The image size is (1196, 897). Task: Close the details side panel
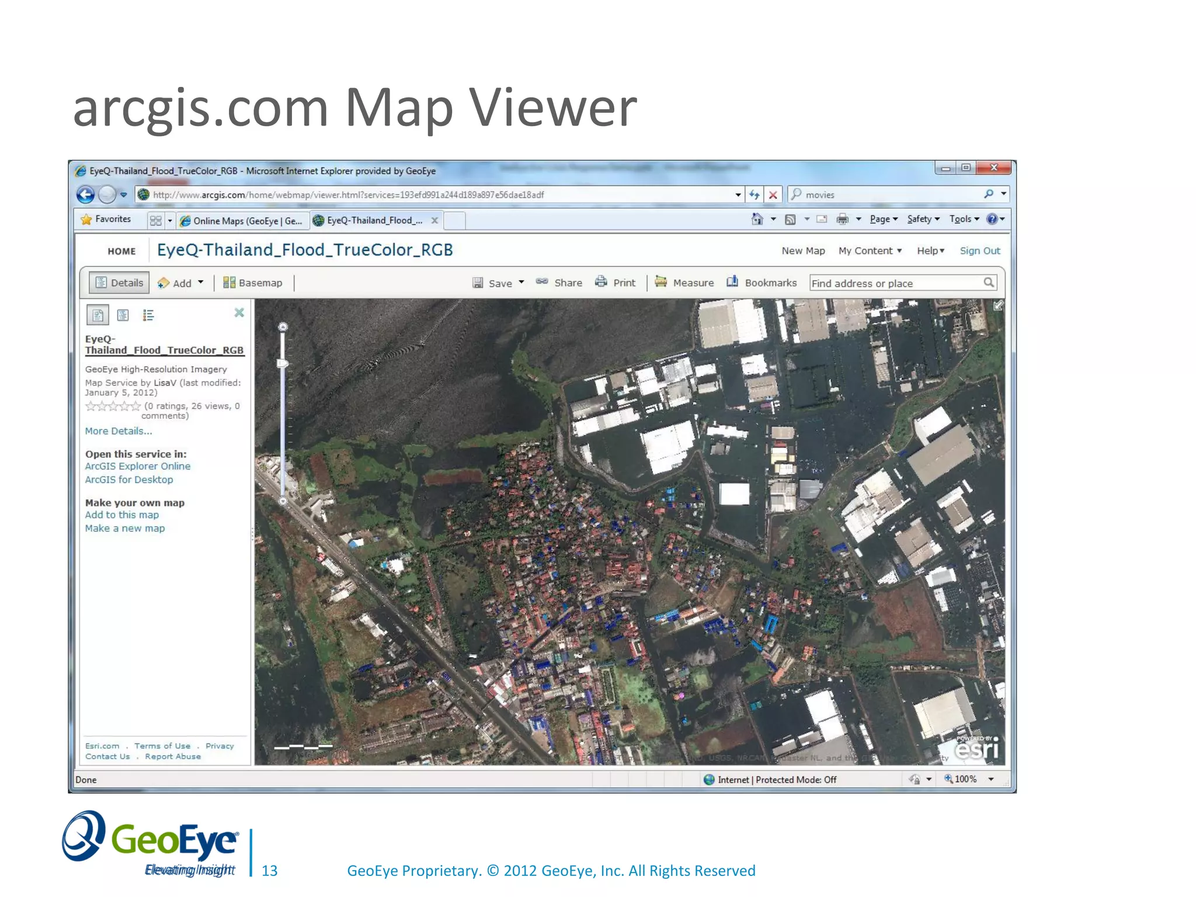click(239, 312)
